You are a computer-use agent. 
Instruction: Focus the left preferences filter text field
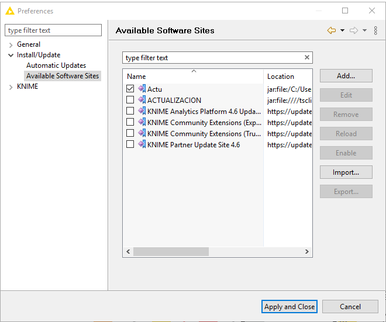tap(53, 30)
